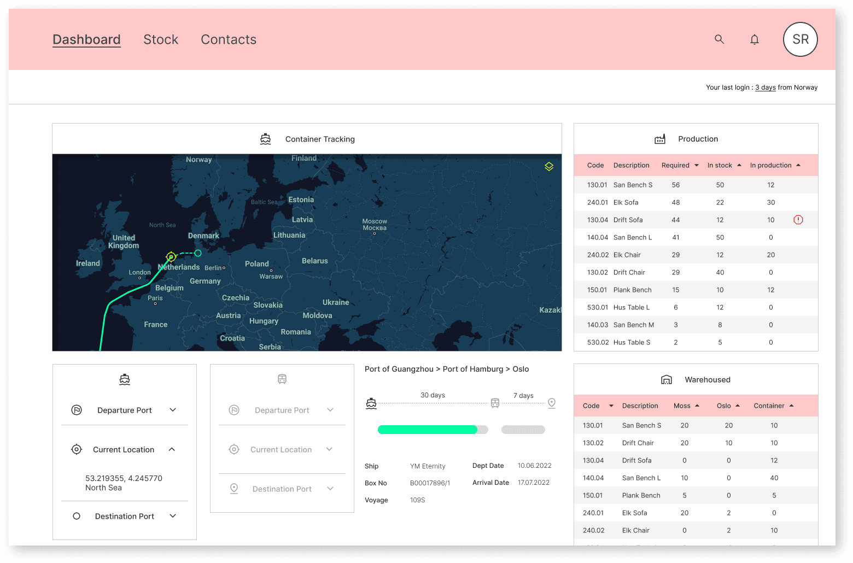Click the warehouse icon on Warehoused panel

click(x=667, y=379)
